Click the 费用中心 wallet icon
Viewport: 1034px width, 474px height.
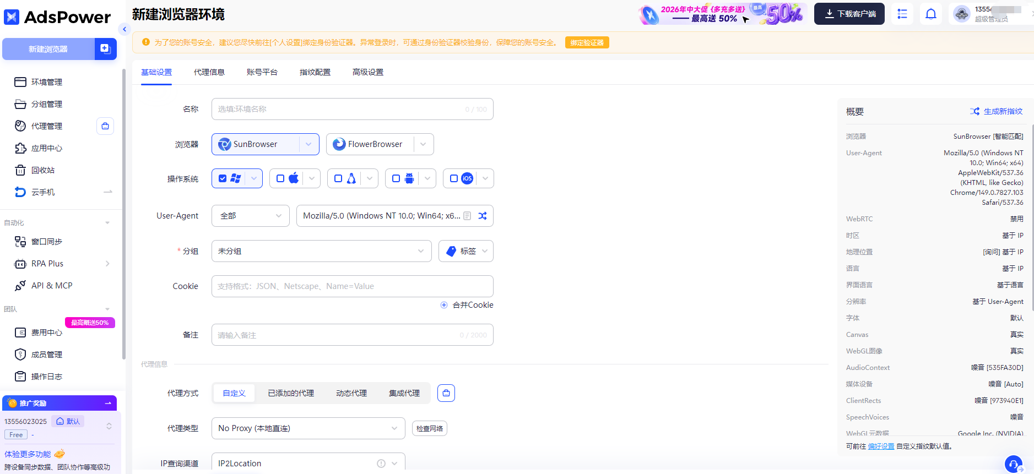pyautogui.click(x=20, y=333)
